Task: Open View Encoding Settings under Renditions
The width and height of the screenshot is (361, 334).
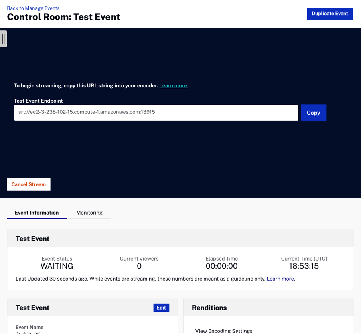Action: pos(224,331)
